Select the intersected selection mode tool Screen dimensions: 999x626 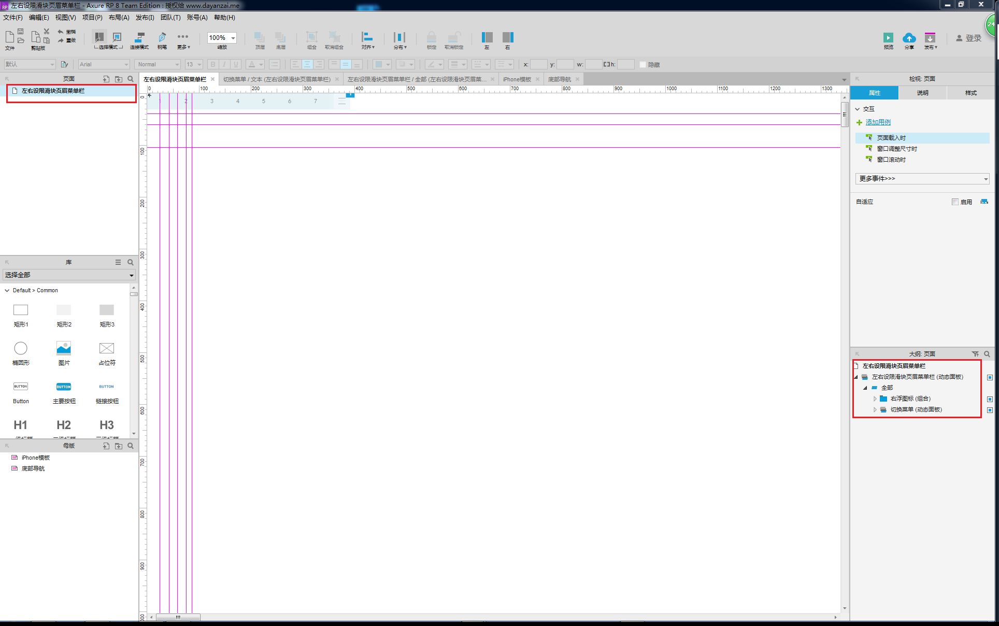99,37
